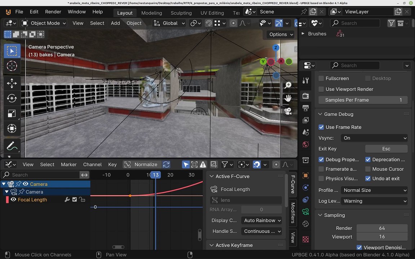Open the Global transform orientation dropdown
Viewport: 415px width, 259px height.
pos(169,23)
